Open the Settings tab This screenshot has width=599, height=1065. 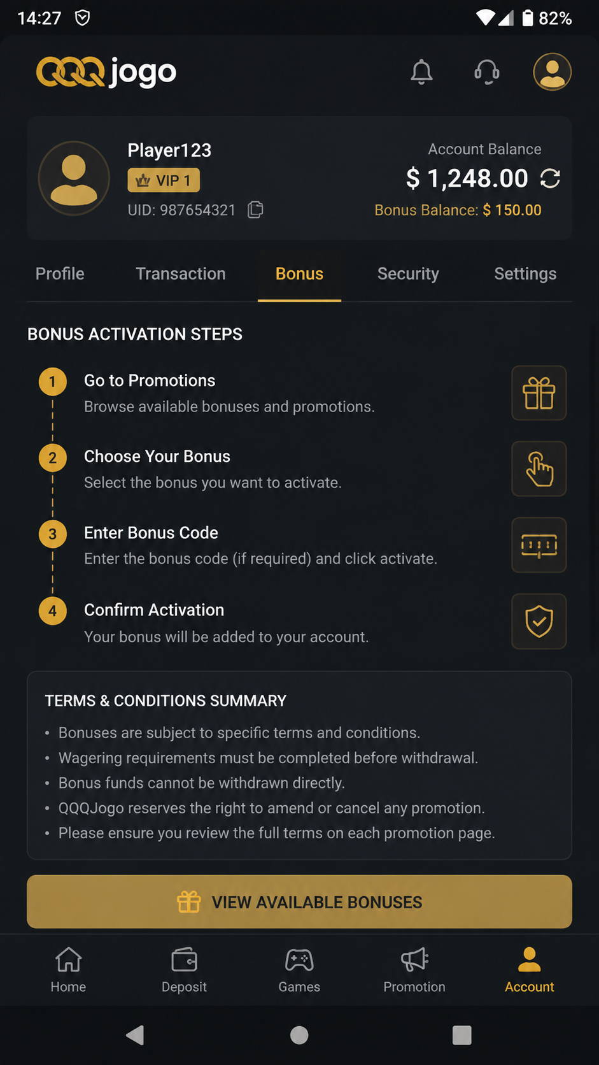[x=525, y=274]
